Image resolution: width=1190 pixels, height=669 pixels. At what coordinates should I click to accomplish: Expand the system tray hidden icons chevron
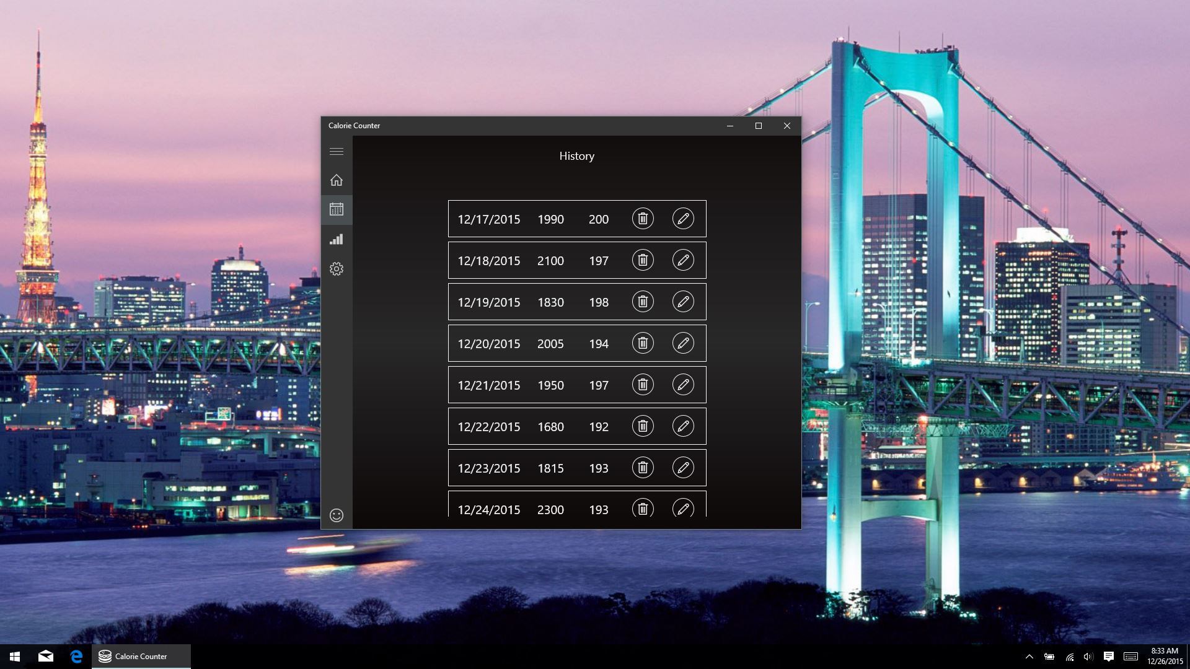(x=1029, y=657)
